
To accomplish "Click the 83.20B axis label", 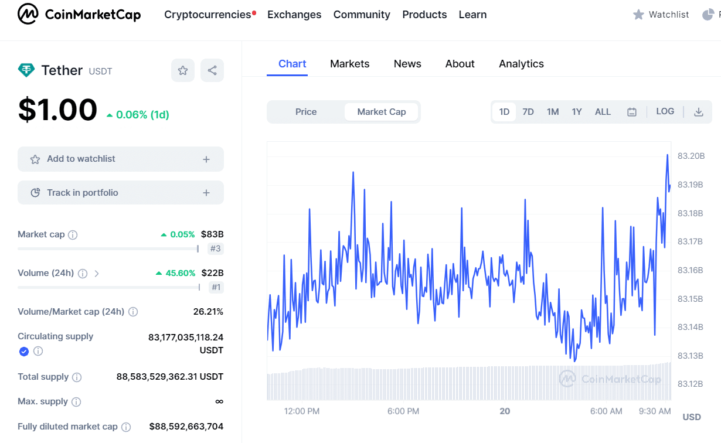I will click(x=691, y=156).
